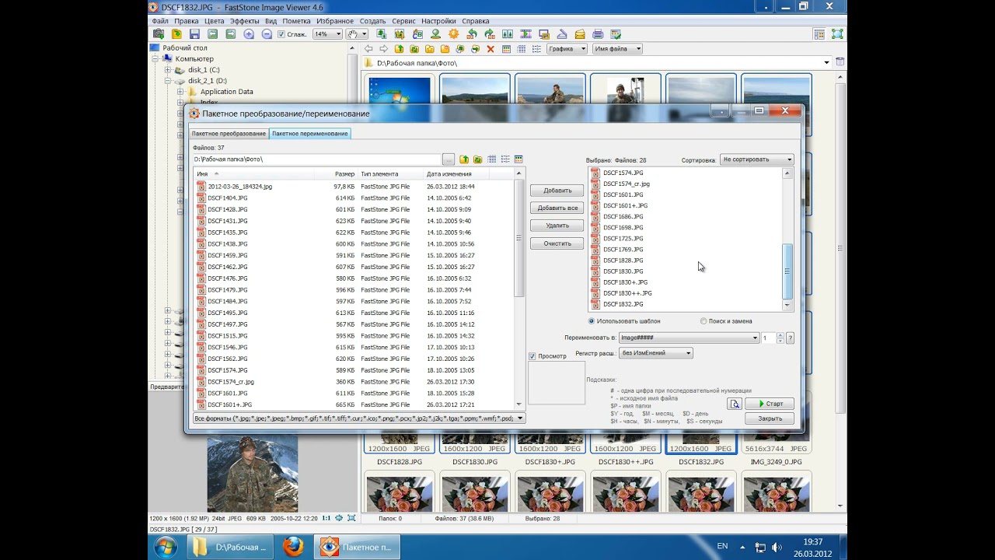Switch to 'Пакетное преобразование' tab
Screen dimensions: 995x560
(229, 134)
